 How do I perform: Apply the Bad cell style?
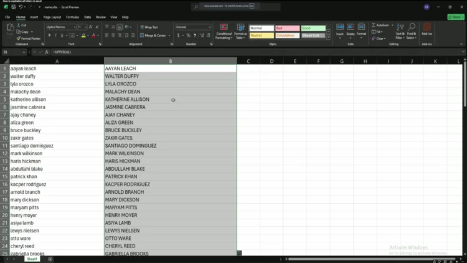[x=288, y=28]
